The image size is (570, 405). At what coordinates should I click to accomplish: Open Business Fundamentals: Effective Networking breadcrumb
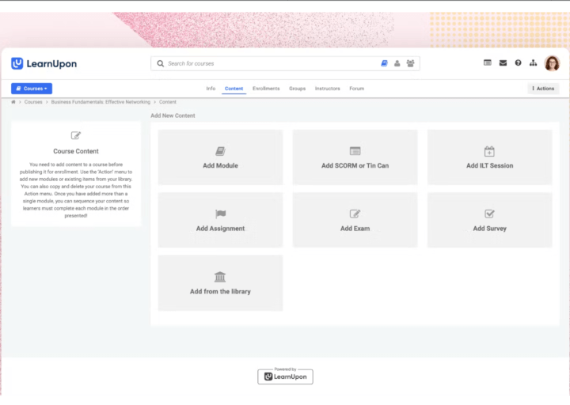click(101, 102)
